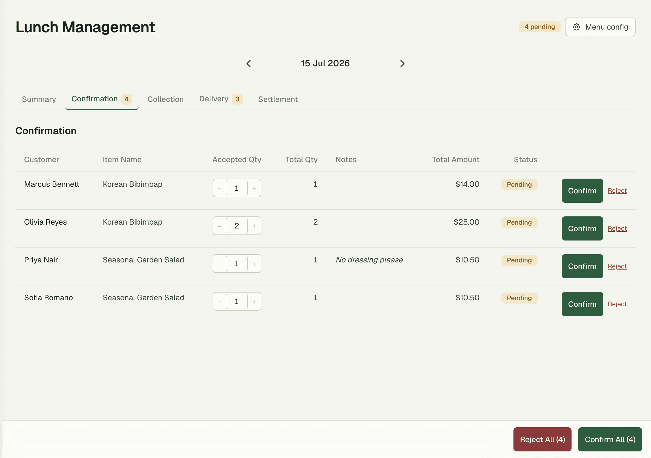This screenshot has width=651, height=458.
Task: Reject Sofia Romano's order
Action: click(617, 304)
